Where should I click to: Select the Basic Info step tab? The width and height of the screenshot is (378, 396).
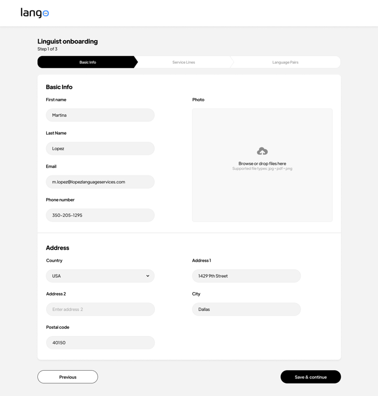point(87,62)
